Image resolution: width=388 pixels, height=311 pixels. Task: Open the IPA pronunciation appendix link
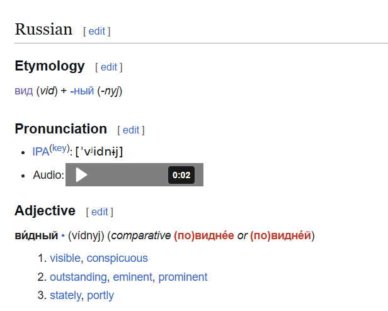click(x=41, y=152)
